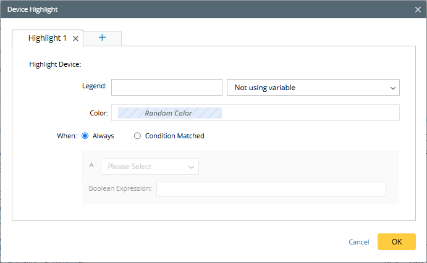Switch to the Highlight 1 tab

48,38
